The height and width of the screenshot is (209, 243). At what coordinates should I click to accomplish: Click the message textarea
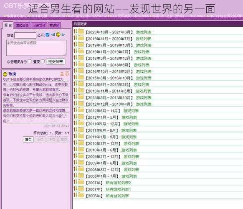[36, 48]
